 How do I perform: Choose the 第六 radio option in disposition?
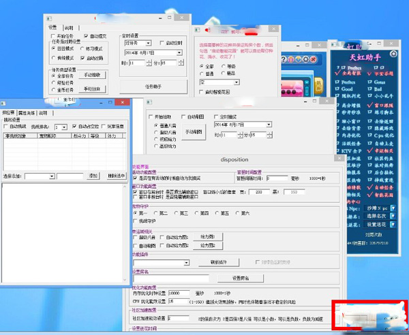237,213
